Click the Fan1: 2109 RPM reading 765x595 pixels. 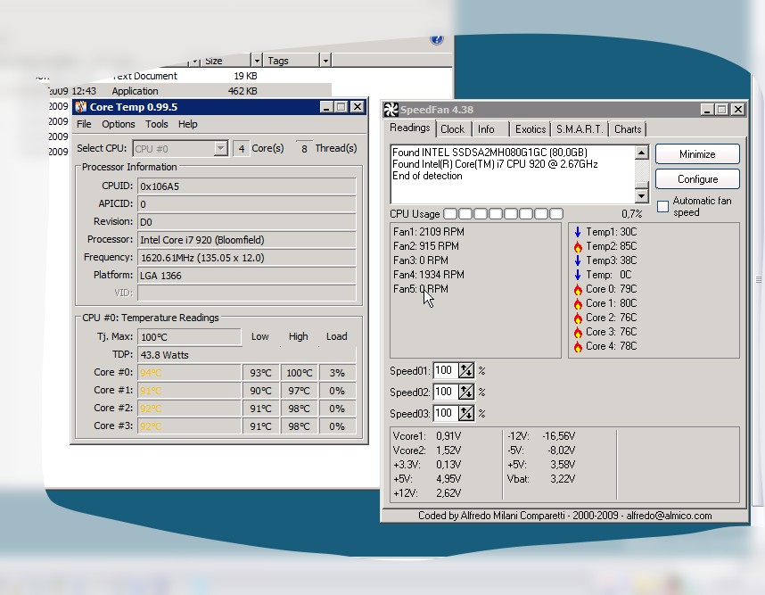[x=428, y=232]
